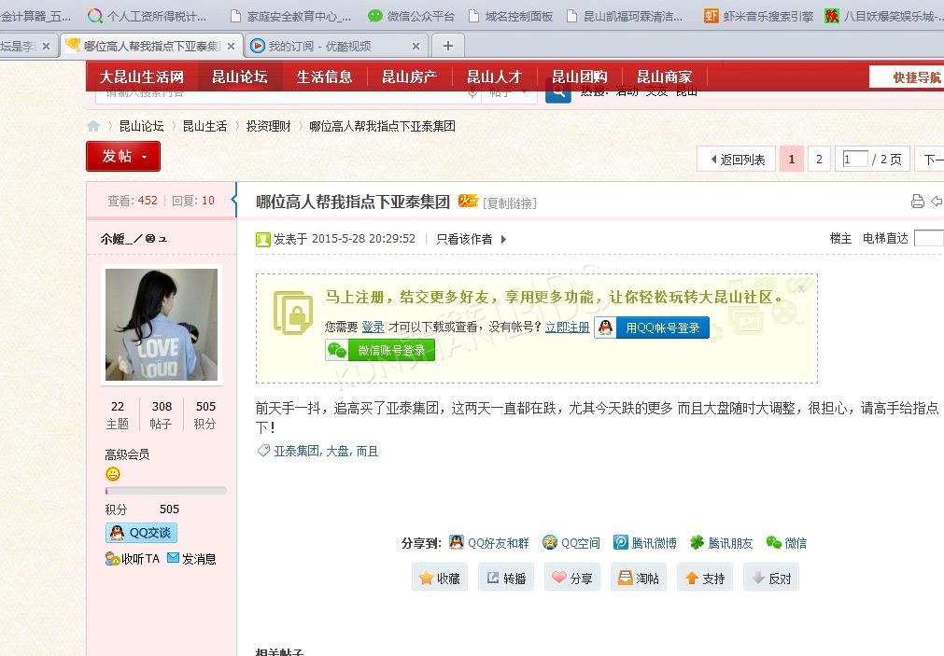Open 昆山论坛 nav menu item
944x656 pixels.
pos(240,77)
